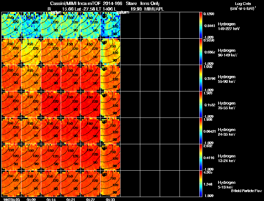The width and height of the screenshot is (264, 201).
Task: Select the color bar for Hydrogen 5-13 keV
Action: [x=201, y=184]
